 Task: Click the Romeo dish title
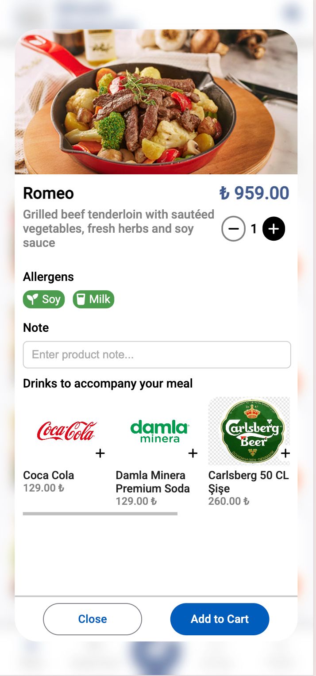(x=48, y=193)
